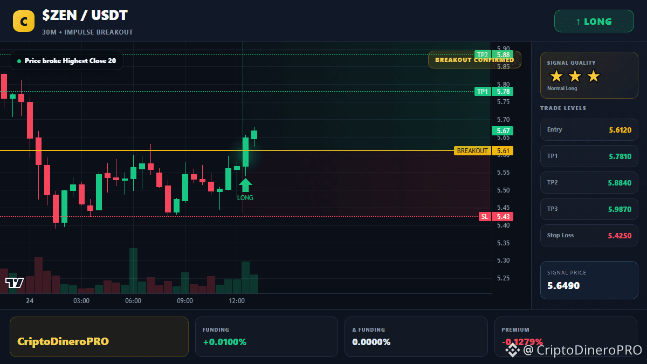Click the ↑ LONG button at top right
The height and width of the screenshot is (364, 647).
pos(594,22)
